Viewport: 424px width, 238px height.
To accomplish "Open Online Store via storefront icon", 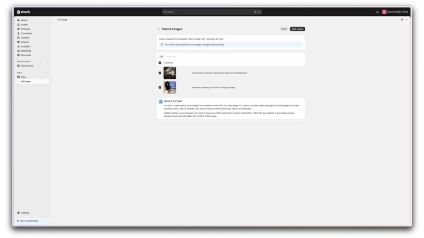I will (x=19, y=66).
